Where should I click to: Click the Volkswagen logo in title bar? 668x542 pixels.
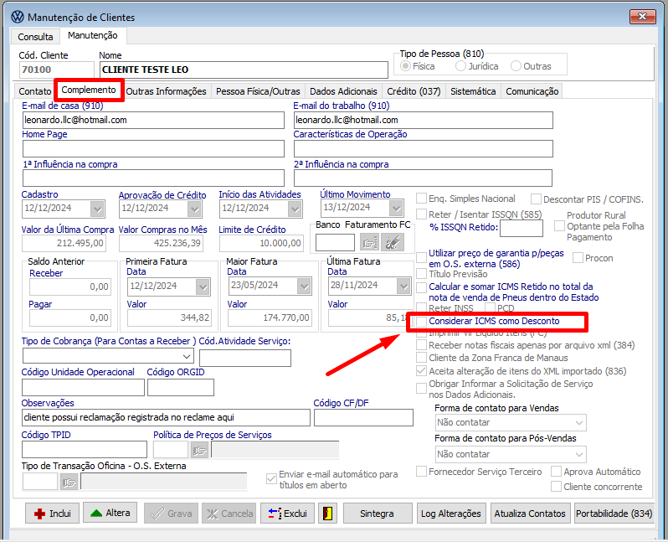18,17
